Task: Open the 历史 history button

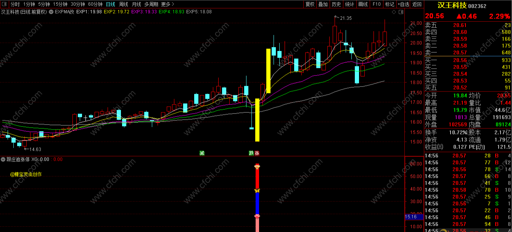Action: [336, 4]
